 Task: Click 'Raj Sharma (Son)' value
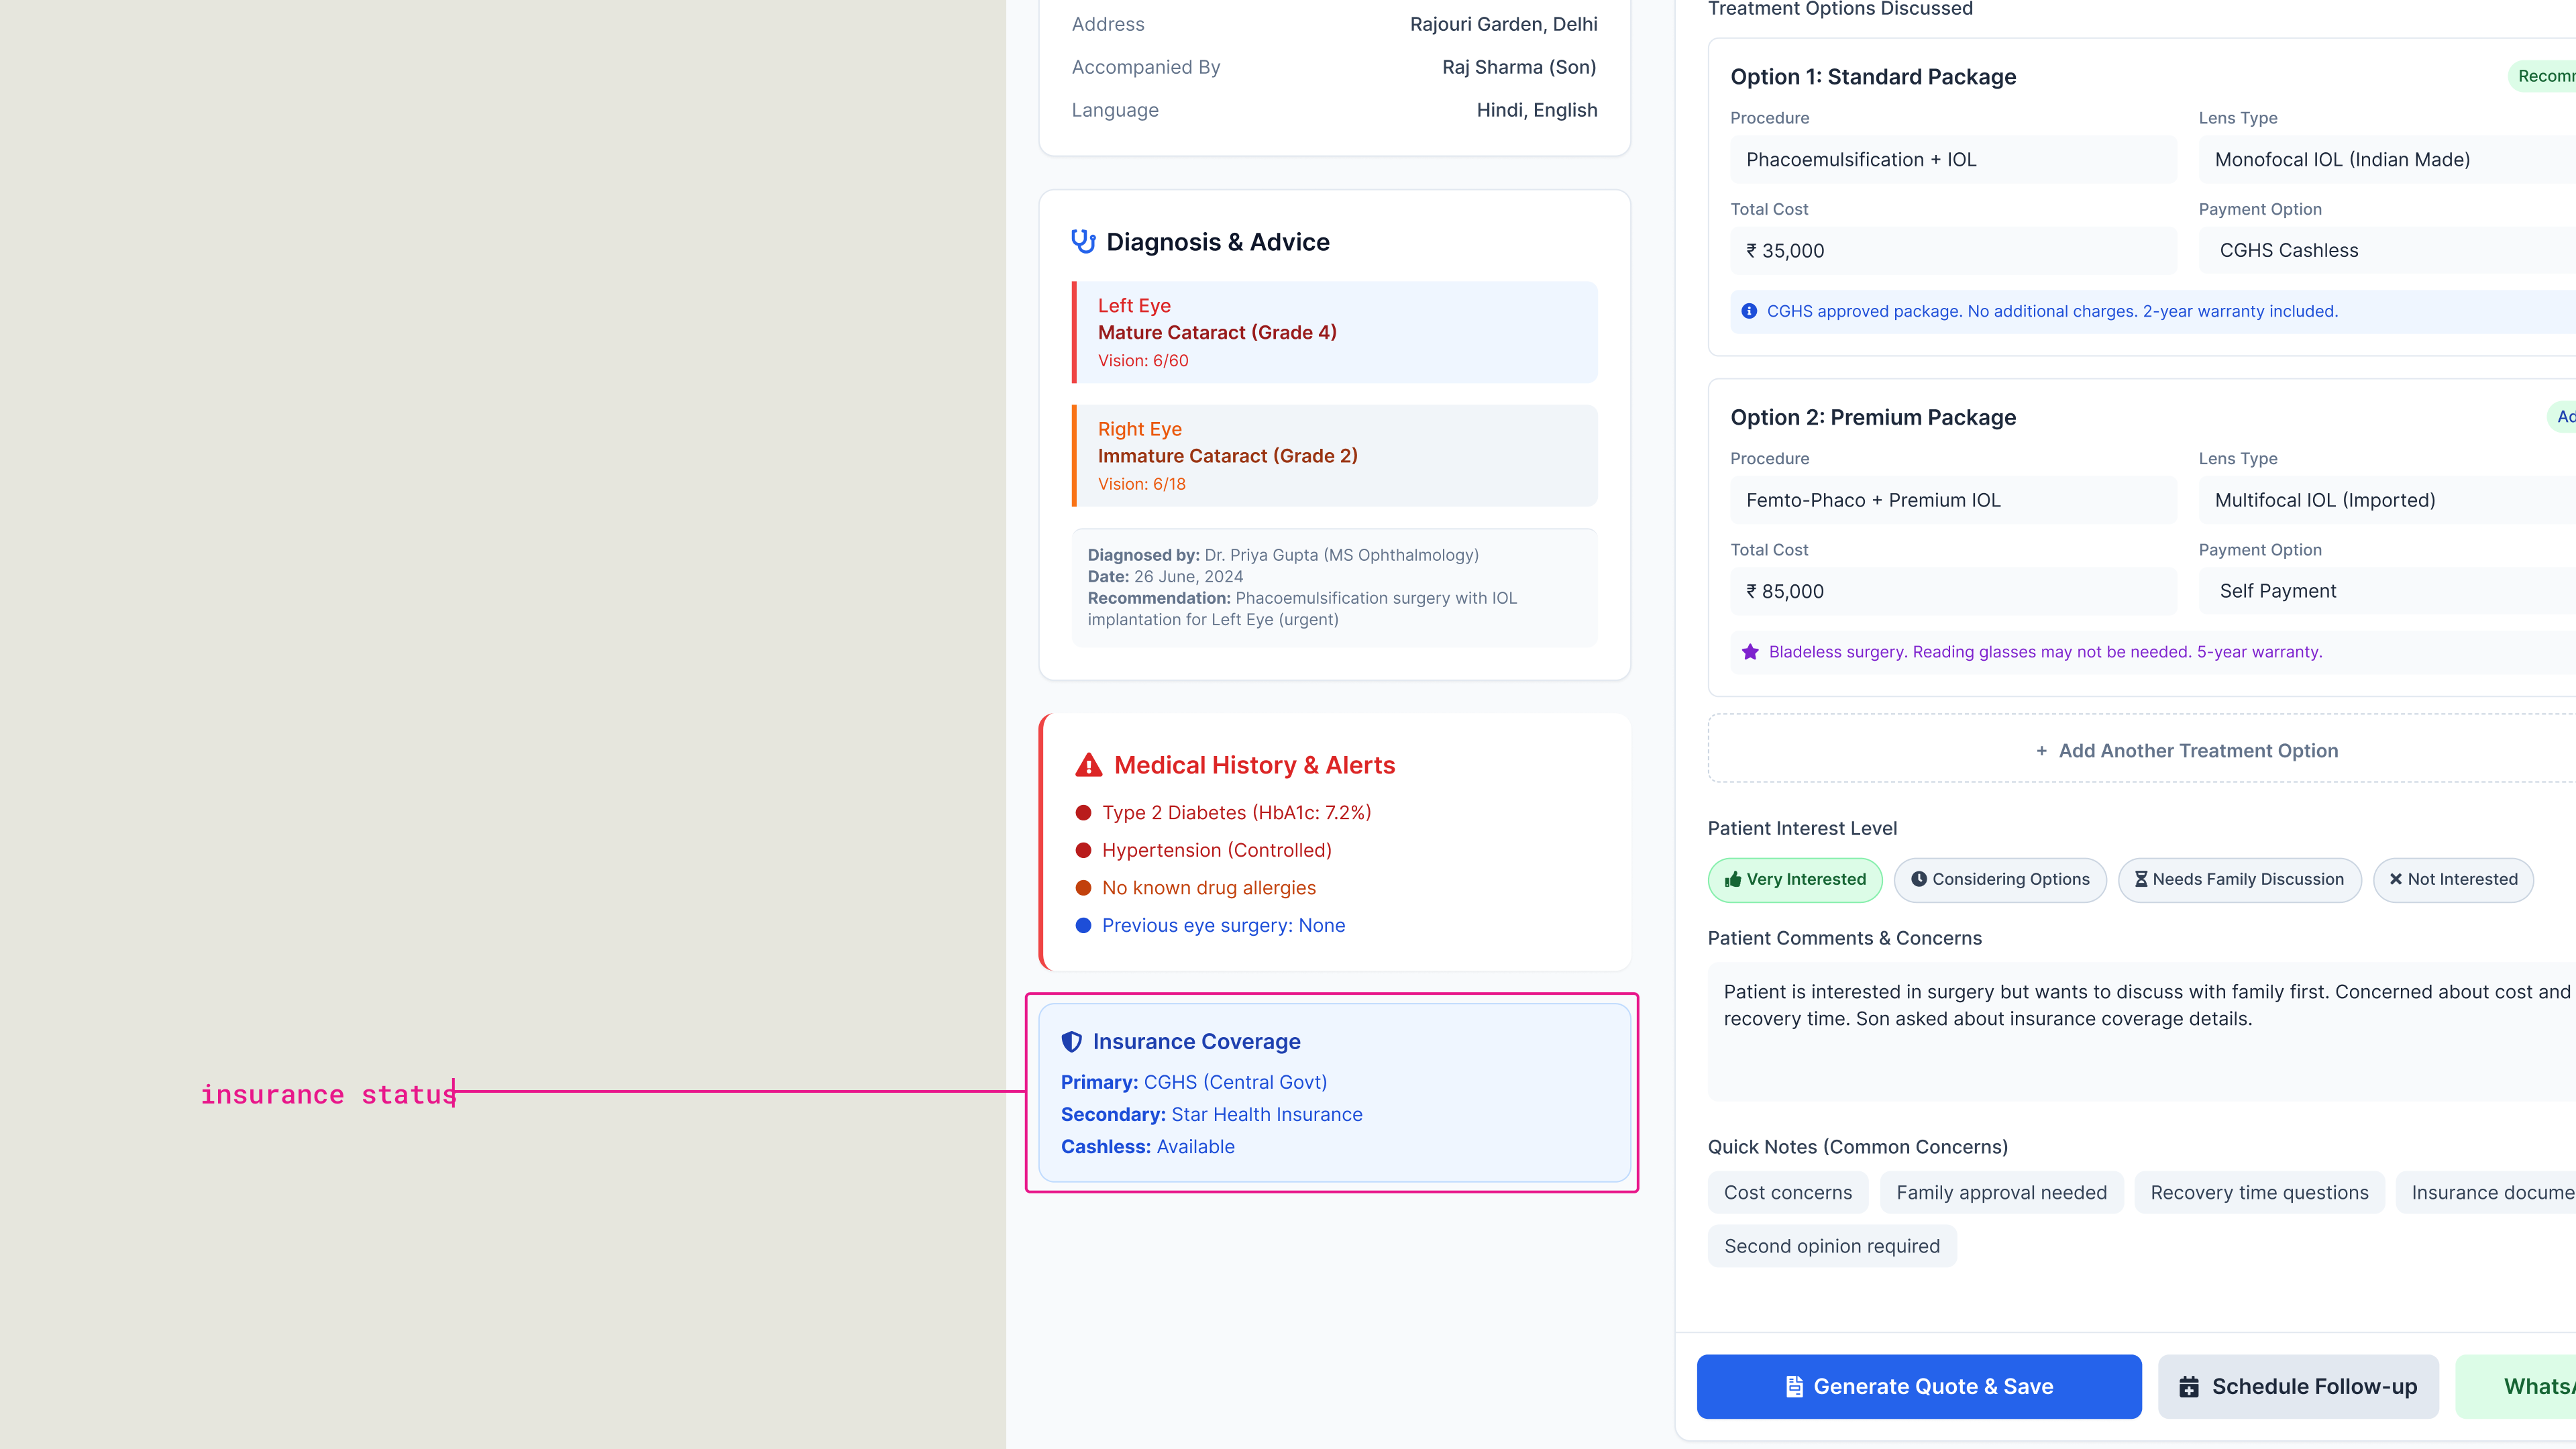click(x=1519, y=67)
